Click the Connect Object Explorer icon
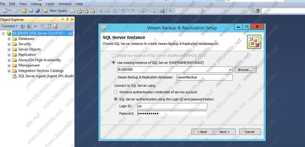 [22, 26]
